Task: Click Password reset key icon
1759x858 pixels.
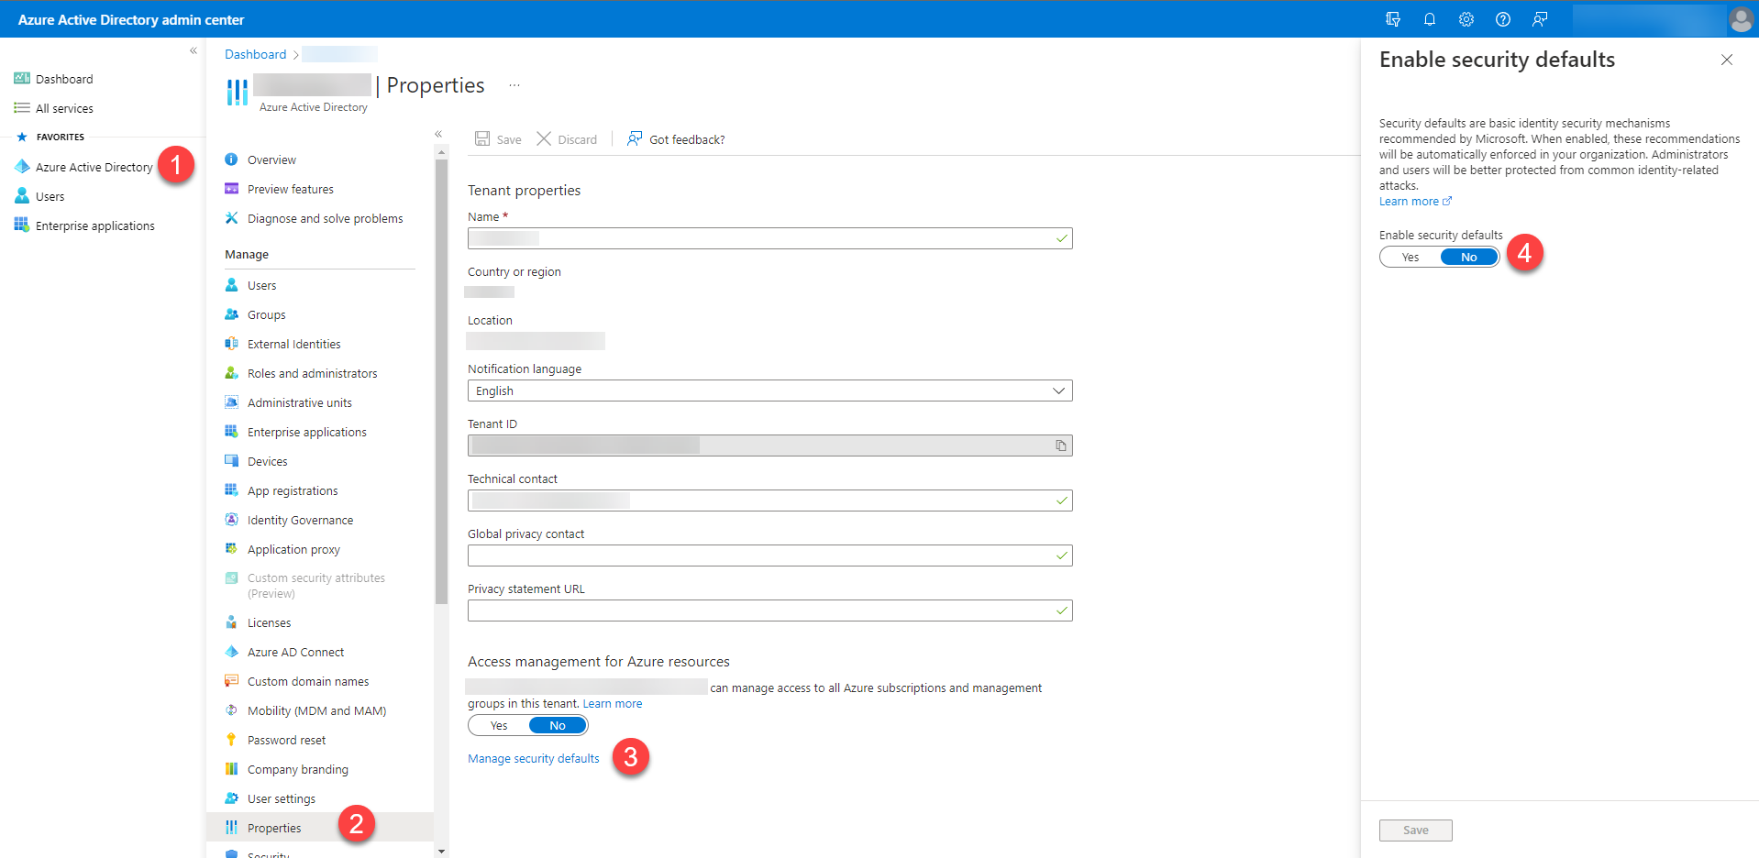Action: click(x=232, y=740)
